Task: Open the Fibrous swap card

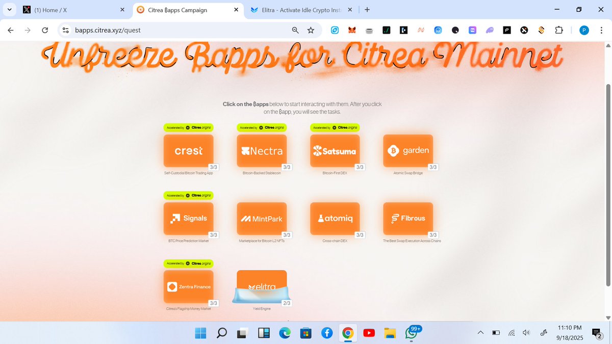Action: click(408, 219)
